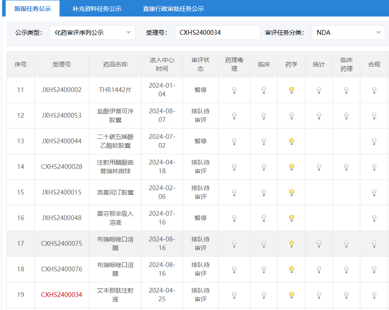Click 药理毒理 bulb for JXHS2400002
Image resolution: width=389 pixels, height=310 pixels.
click(x=234, y=90)
